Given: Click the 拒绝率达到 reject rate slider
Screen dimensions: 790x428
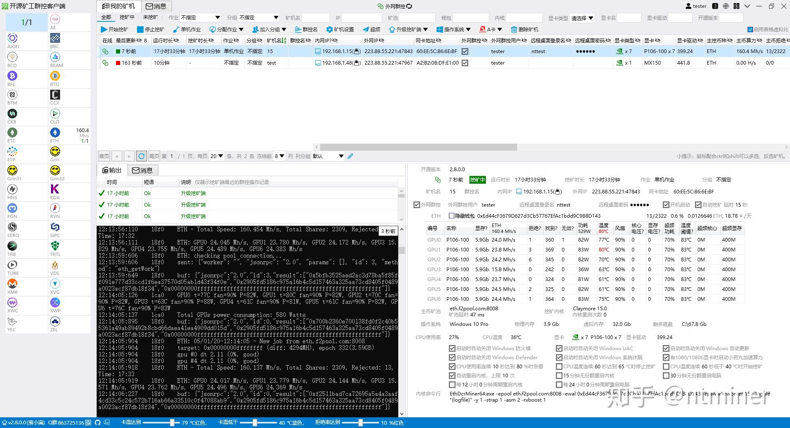Looking at the screenshot, I should click(360, 422).
